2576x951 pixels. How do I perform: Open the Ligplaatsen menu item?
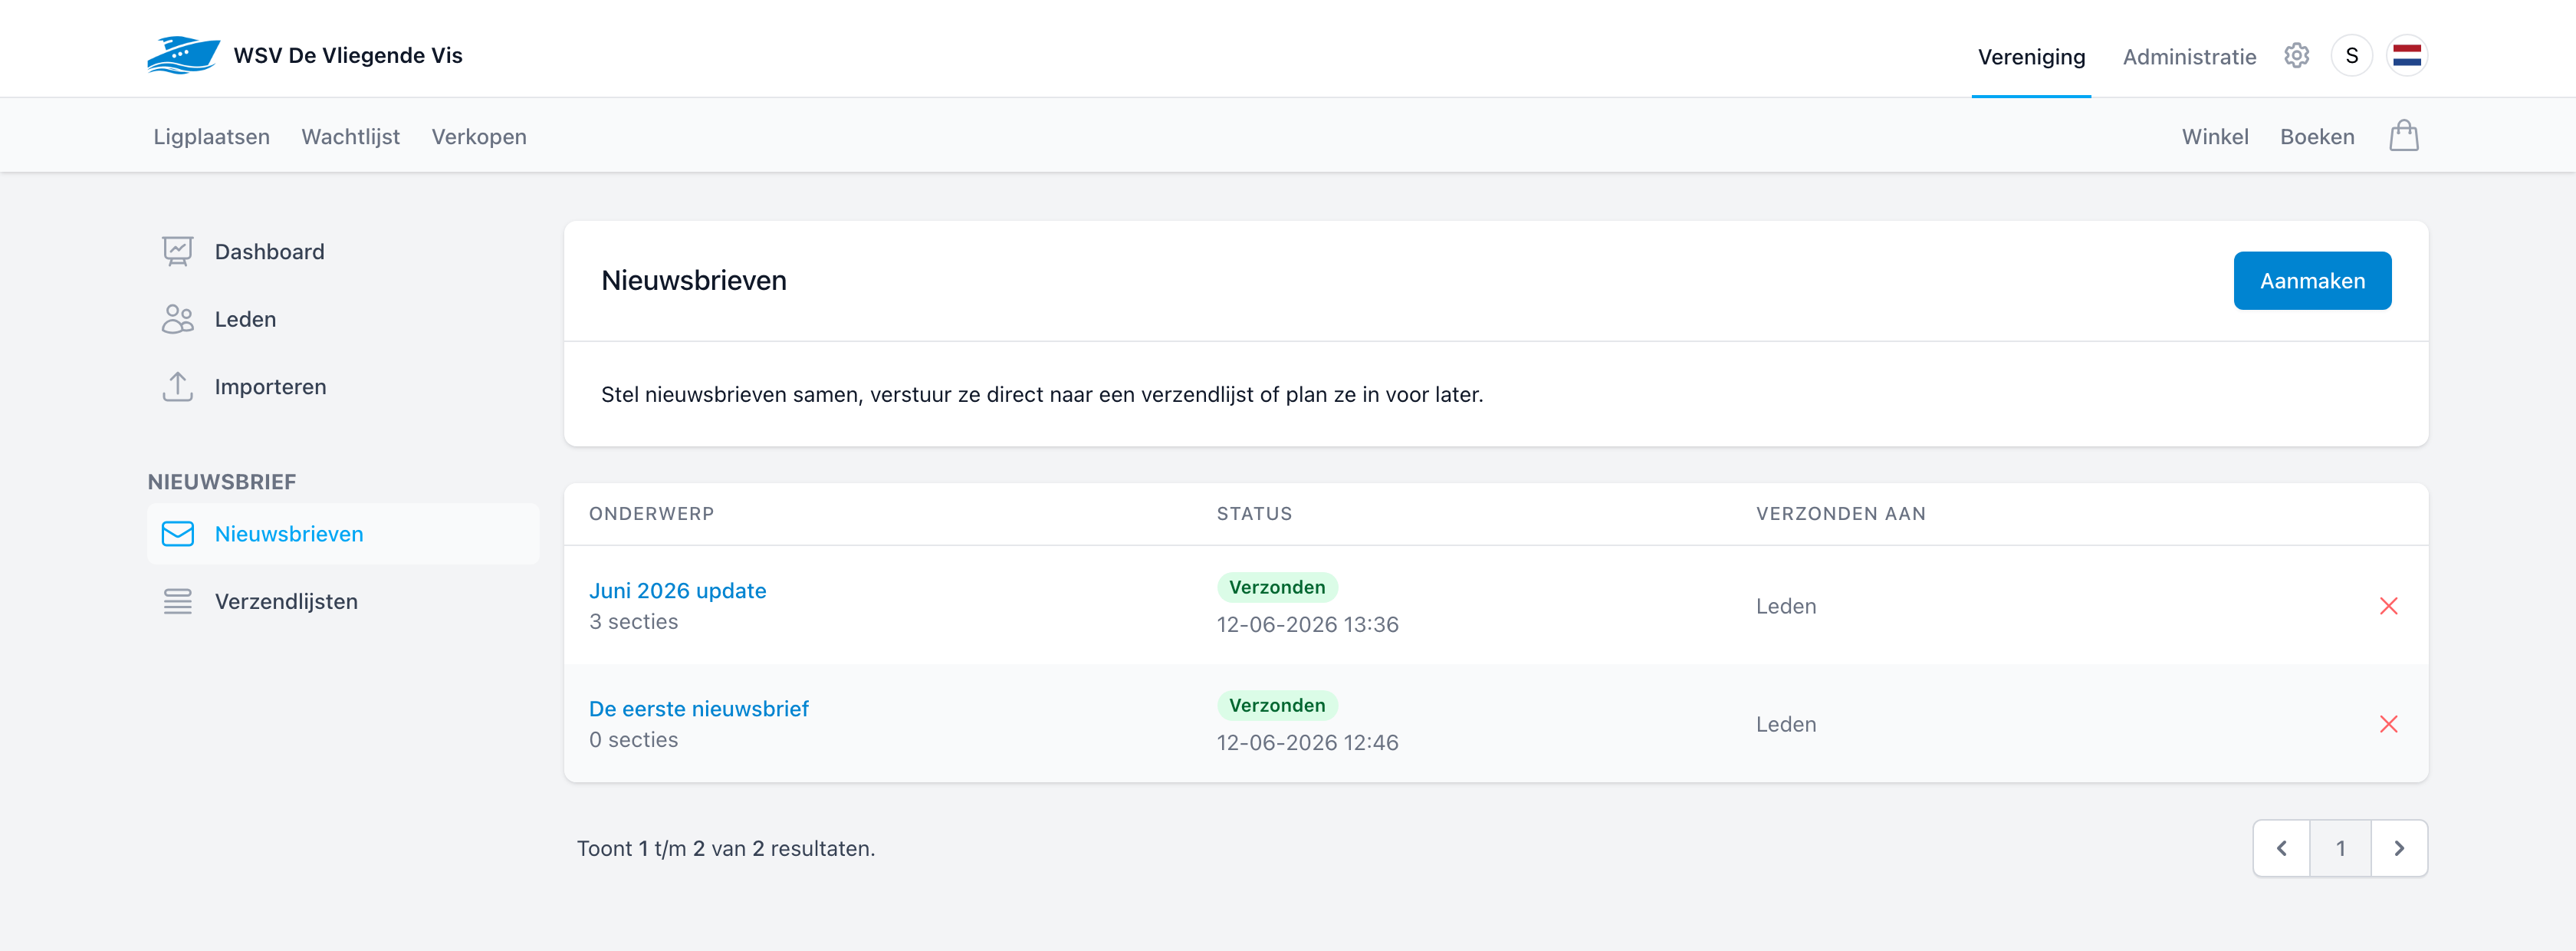pos(212,137)
